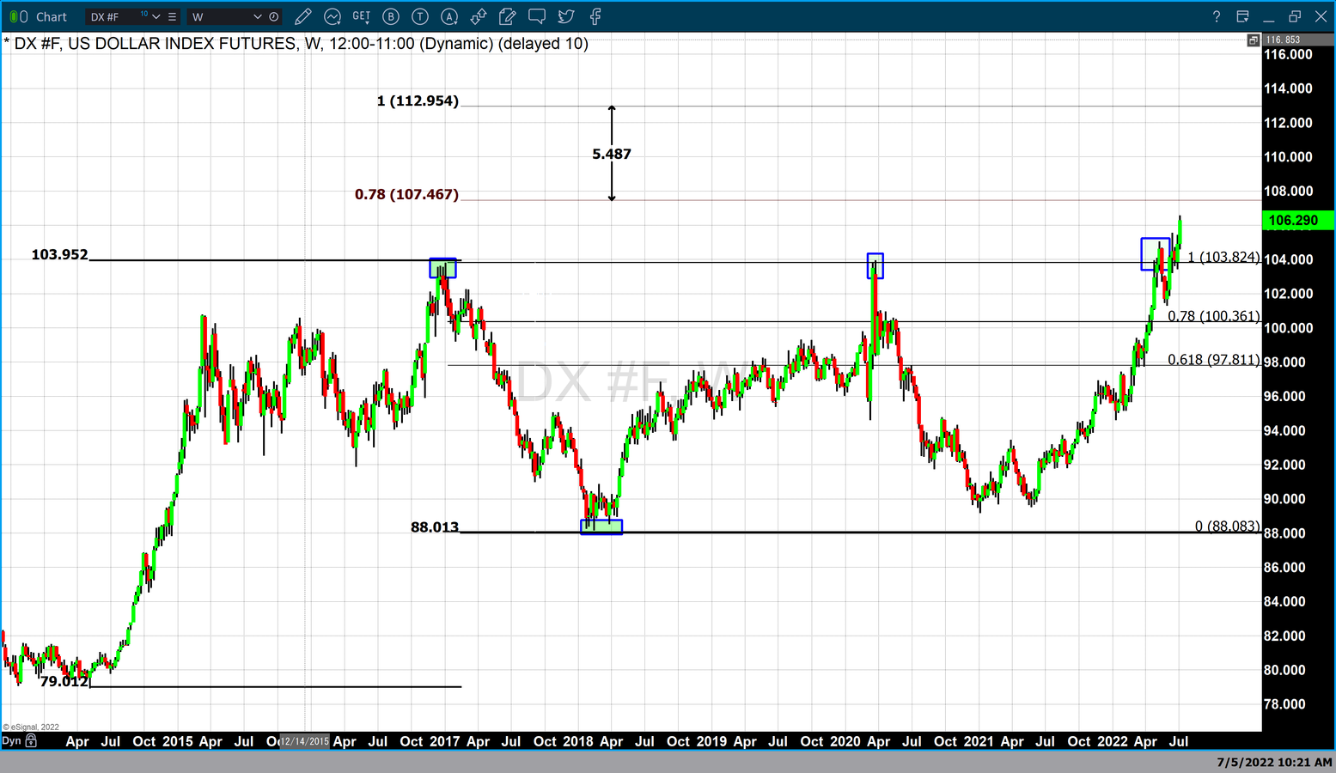Click the GET toolbar icon
1336x773 pixels.
coord(362,16)
